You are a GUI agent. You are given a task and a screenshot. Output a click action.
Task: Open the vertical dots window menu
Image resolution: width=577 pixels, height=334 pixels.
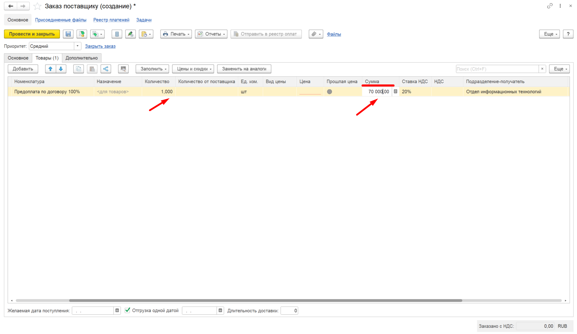tap(560, 6)
